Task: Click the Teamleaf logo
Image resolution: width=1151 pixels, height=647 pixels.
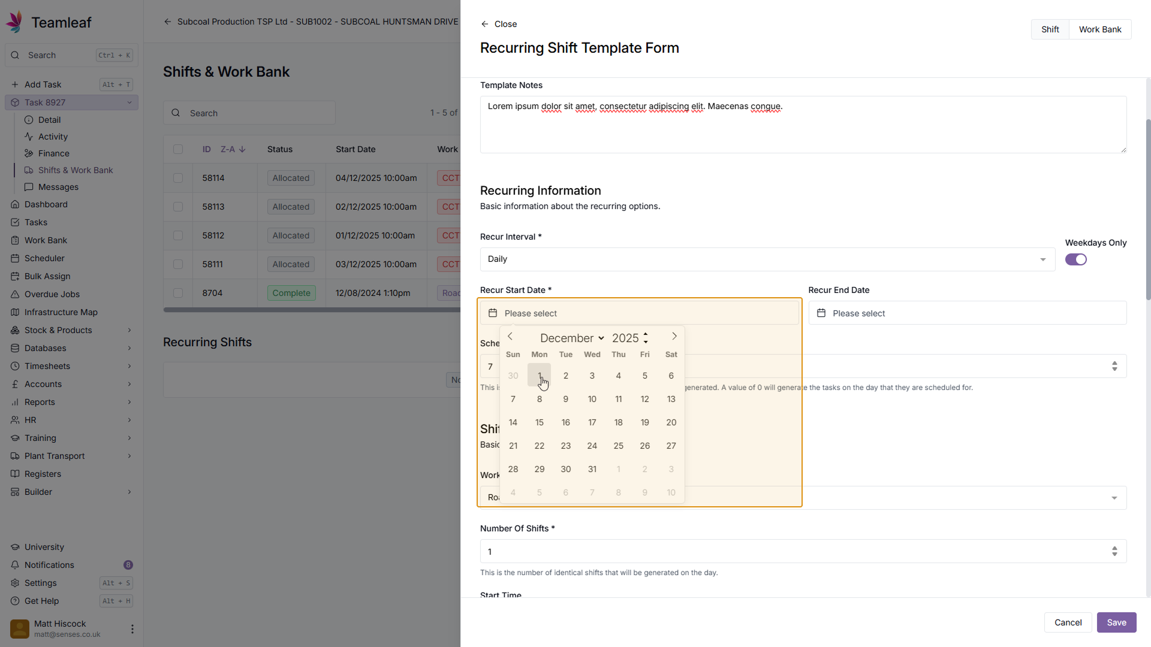Action: [x=15, y=22]
